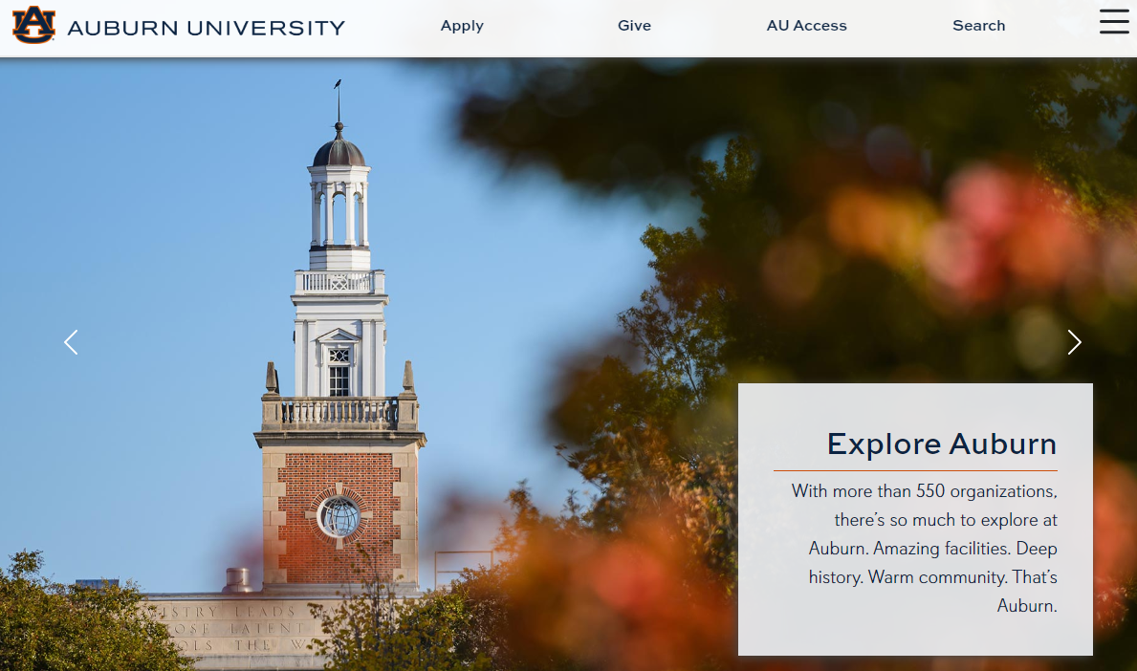Viewport: 1137px width, 671px height.
Task: Open the Give link
Action: coord(635,26)
